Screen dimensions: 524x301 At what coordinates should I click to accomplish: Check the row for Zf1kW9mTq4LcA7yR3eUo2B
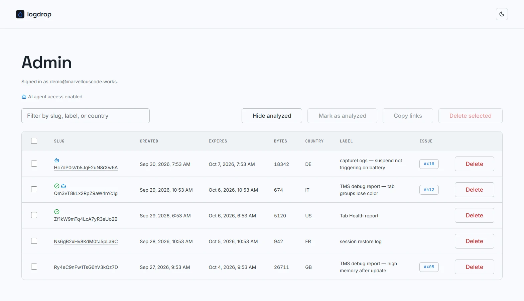coord(34,215)
